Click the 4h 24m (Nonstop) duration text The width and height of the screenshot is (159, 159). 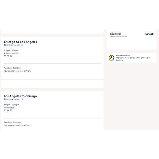[x=11, y=53]
